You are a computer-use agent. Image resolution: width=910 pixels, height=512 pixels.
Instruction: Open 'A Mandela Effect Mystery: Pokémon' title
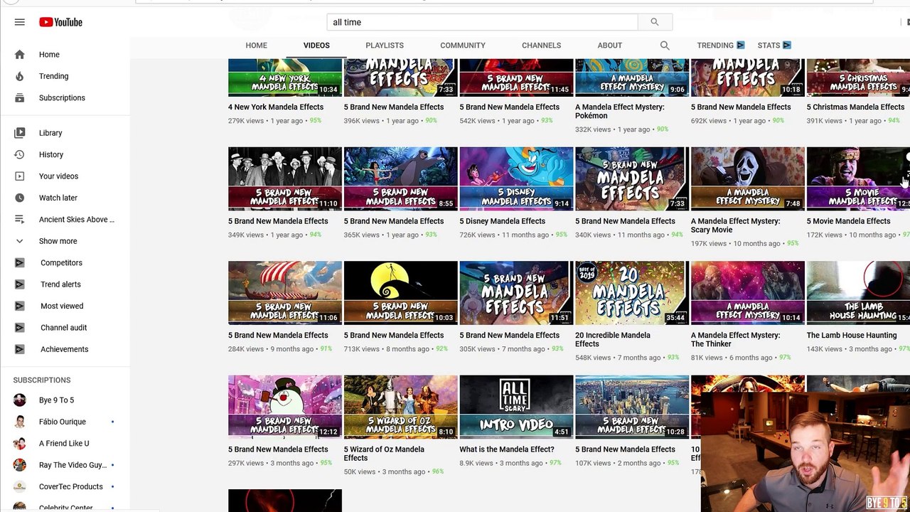pos(620,111)
